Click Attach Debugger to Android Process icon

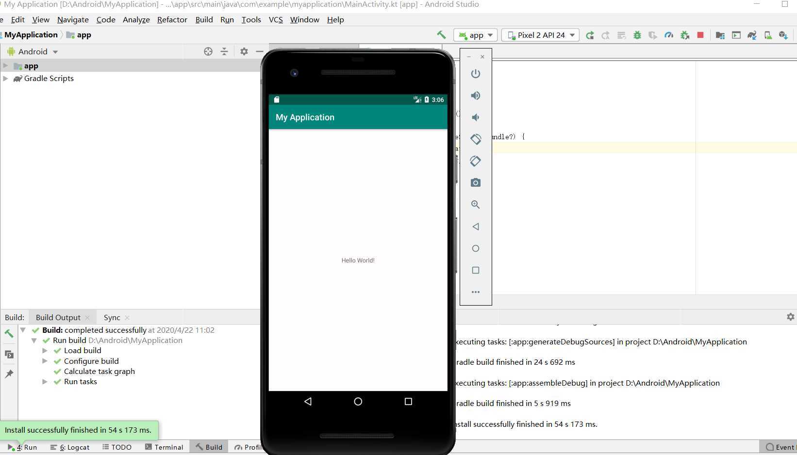click(x=685, y=35)
